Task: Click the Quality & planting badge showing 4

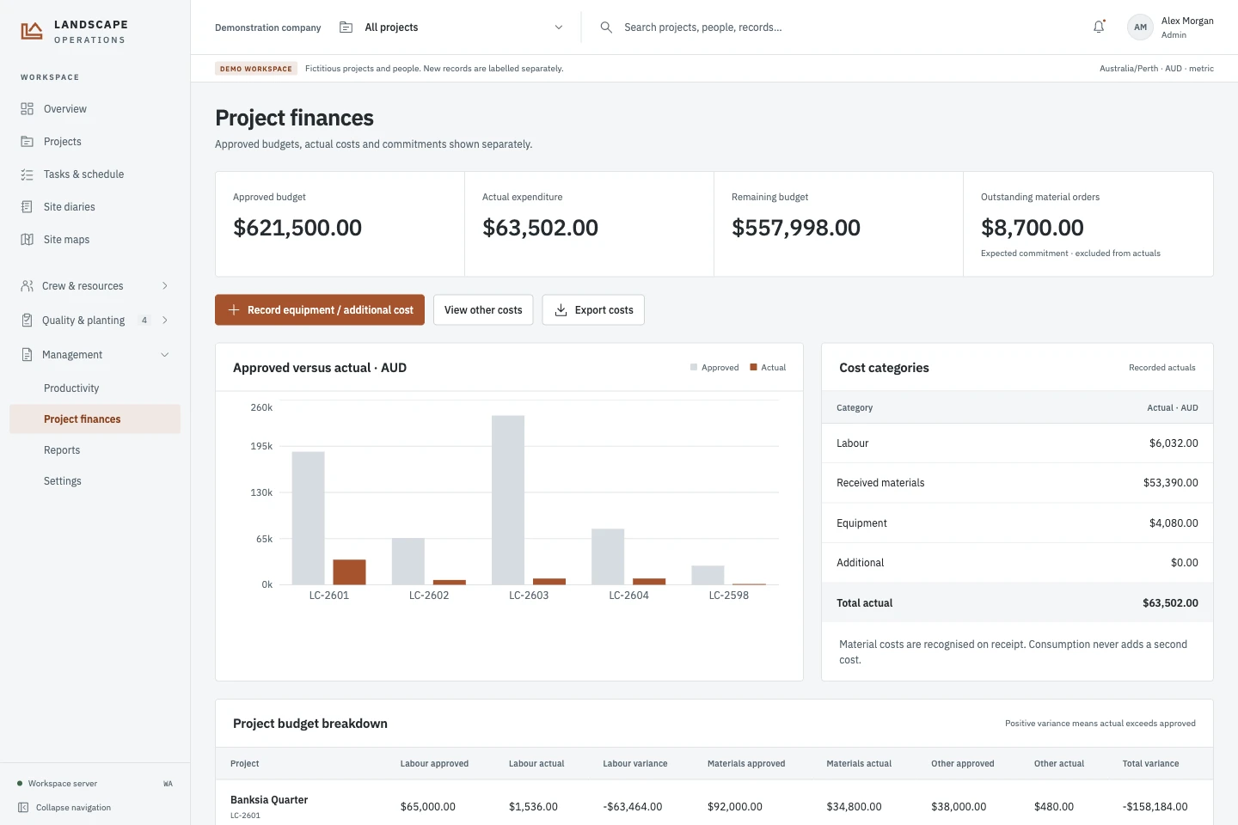Action: pyautogui.click(x=144, y=321)
